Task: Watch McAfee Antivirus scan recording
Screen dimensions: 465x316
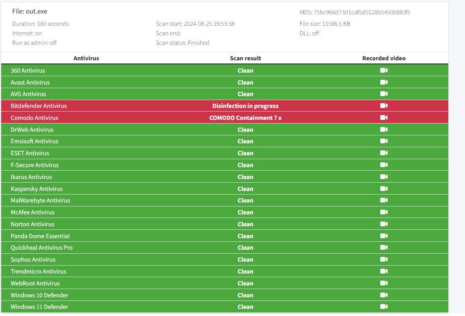Action: click(384, 212)
